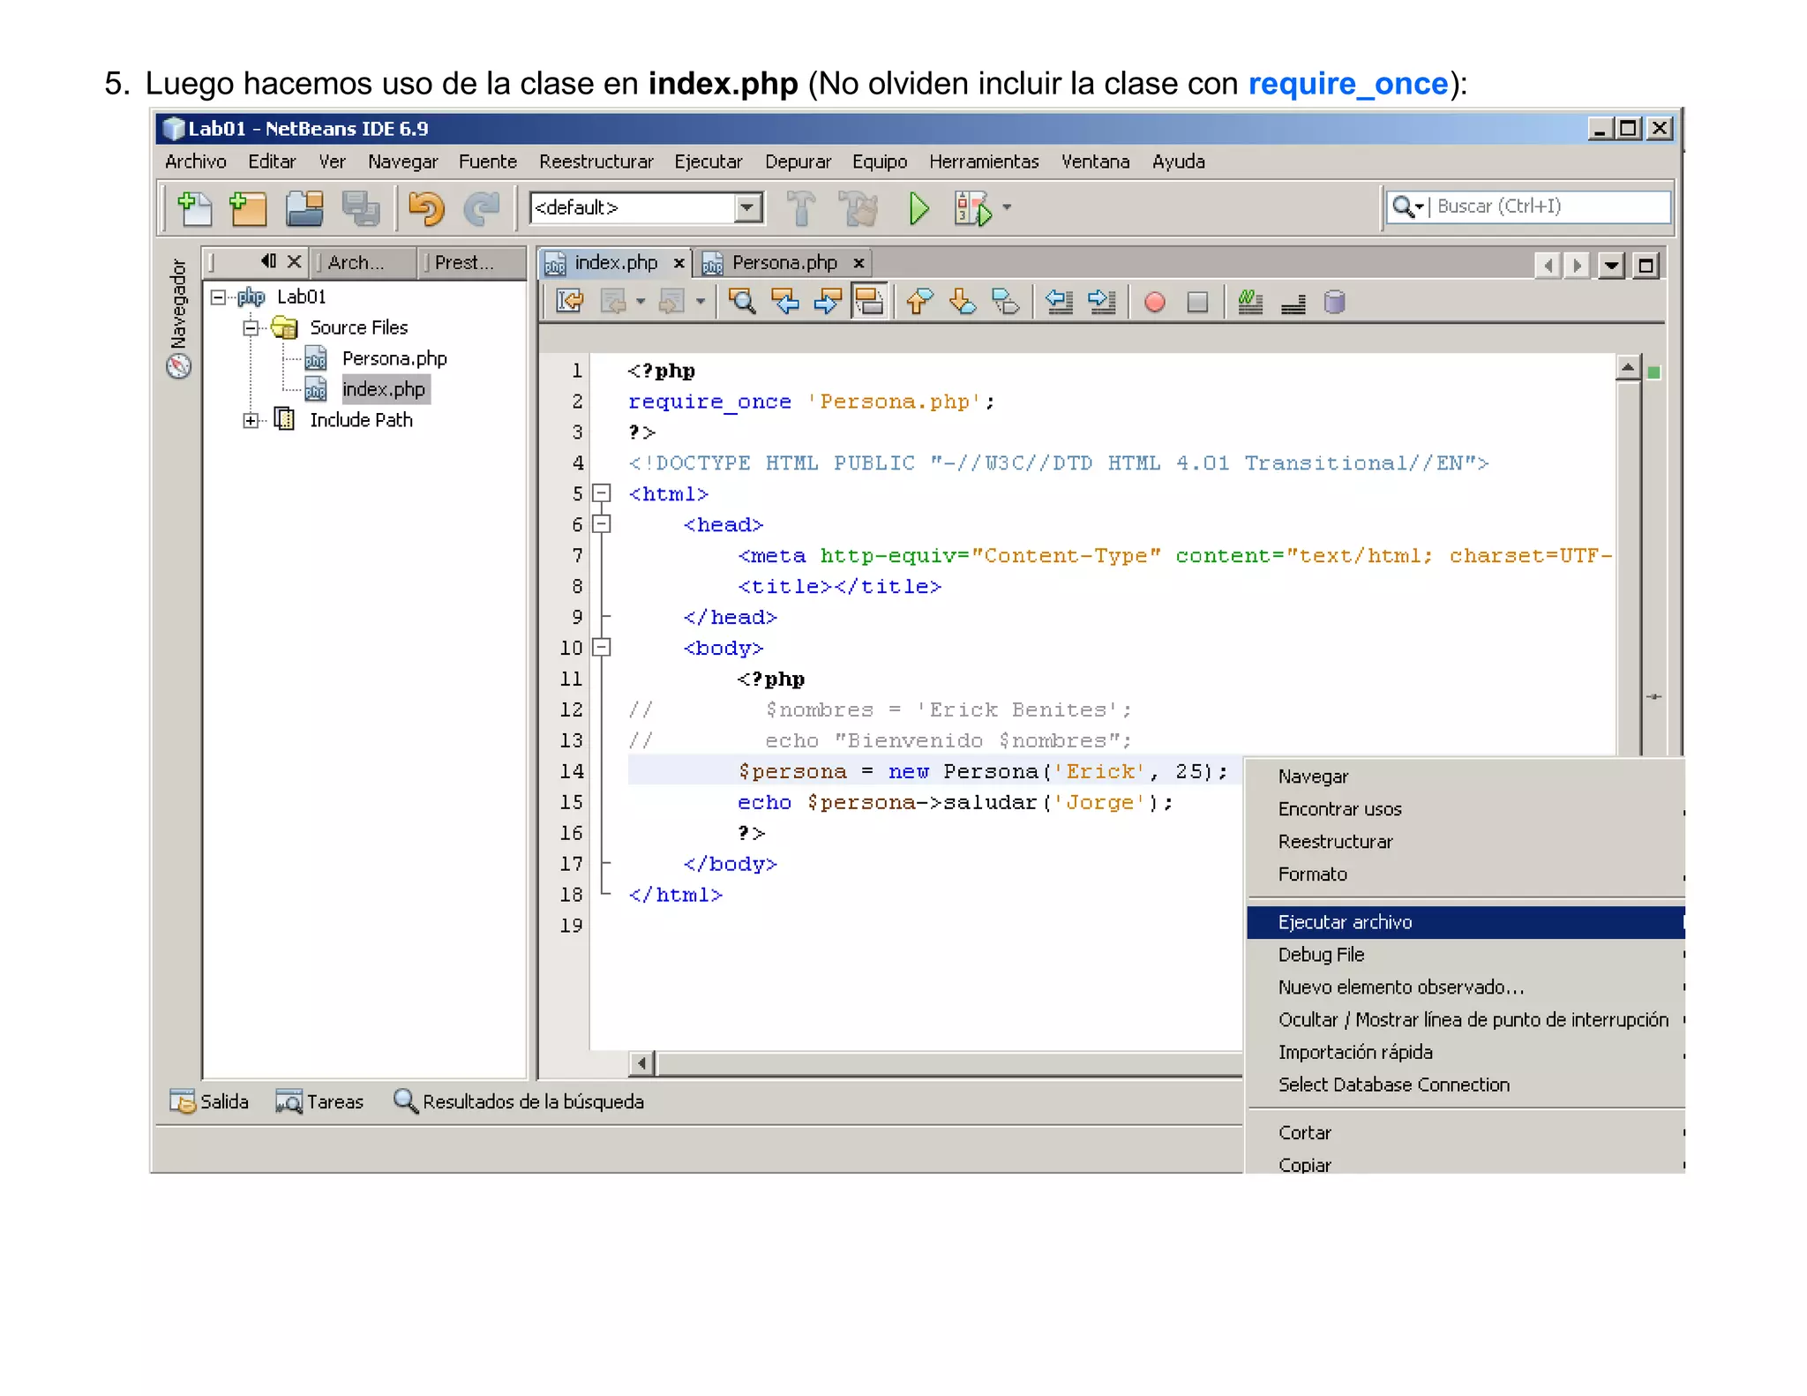
Task: Minimize the projects panel with the slide icon
Action: (x=268, y=261)
